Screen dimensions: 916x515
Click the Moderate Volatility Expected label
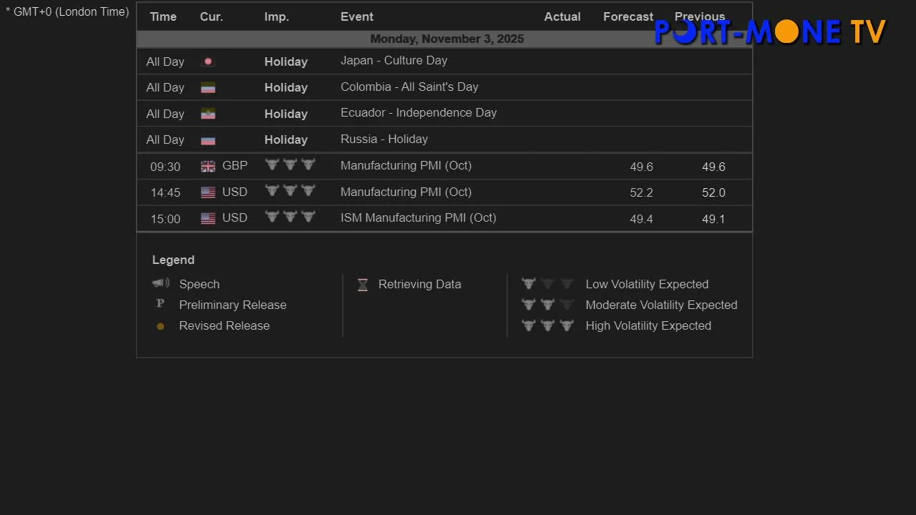click(x=661, y=305)
